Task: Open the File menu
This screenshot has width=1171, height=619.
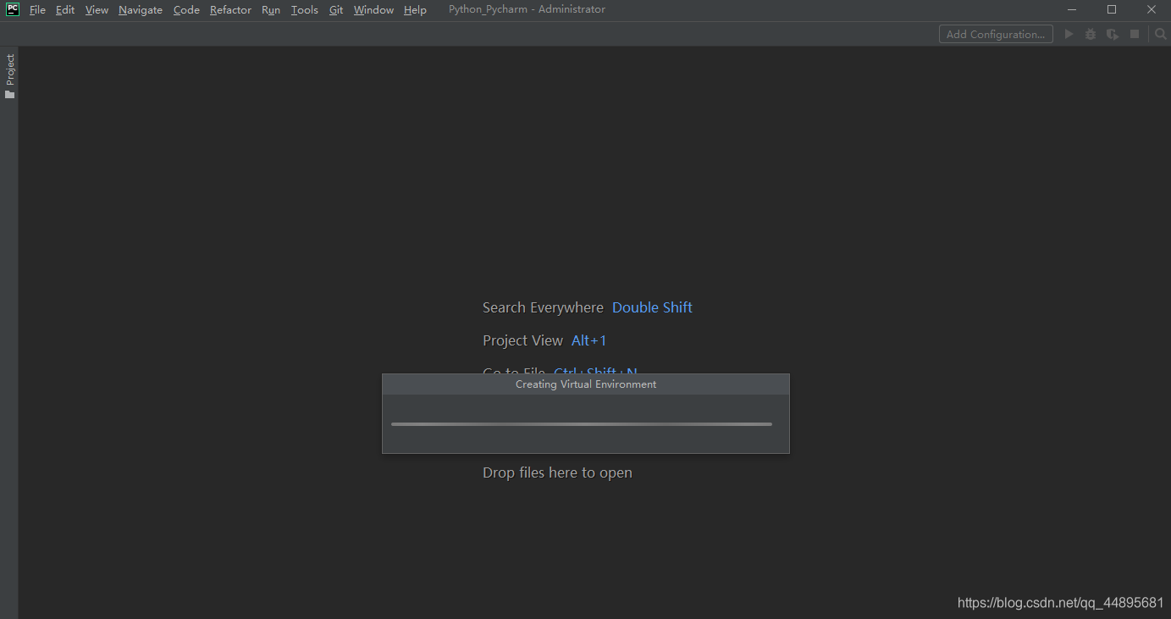Action: click(37, 10)
